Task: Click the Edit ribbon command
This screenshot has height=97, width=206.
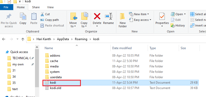Action: [176, 20]
